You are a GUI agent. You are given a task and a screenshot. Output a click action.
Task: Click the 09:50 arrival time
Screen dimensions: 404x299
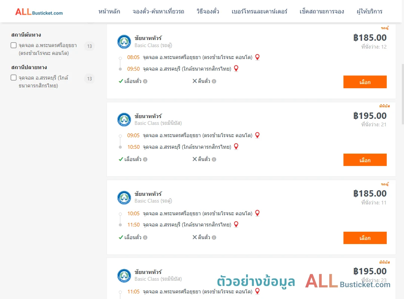[134, 69]
